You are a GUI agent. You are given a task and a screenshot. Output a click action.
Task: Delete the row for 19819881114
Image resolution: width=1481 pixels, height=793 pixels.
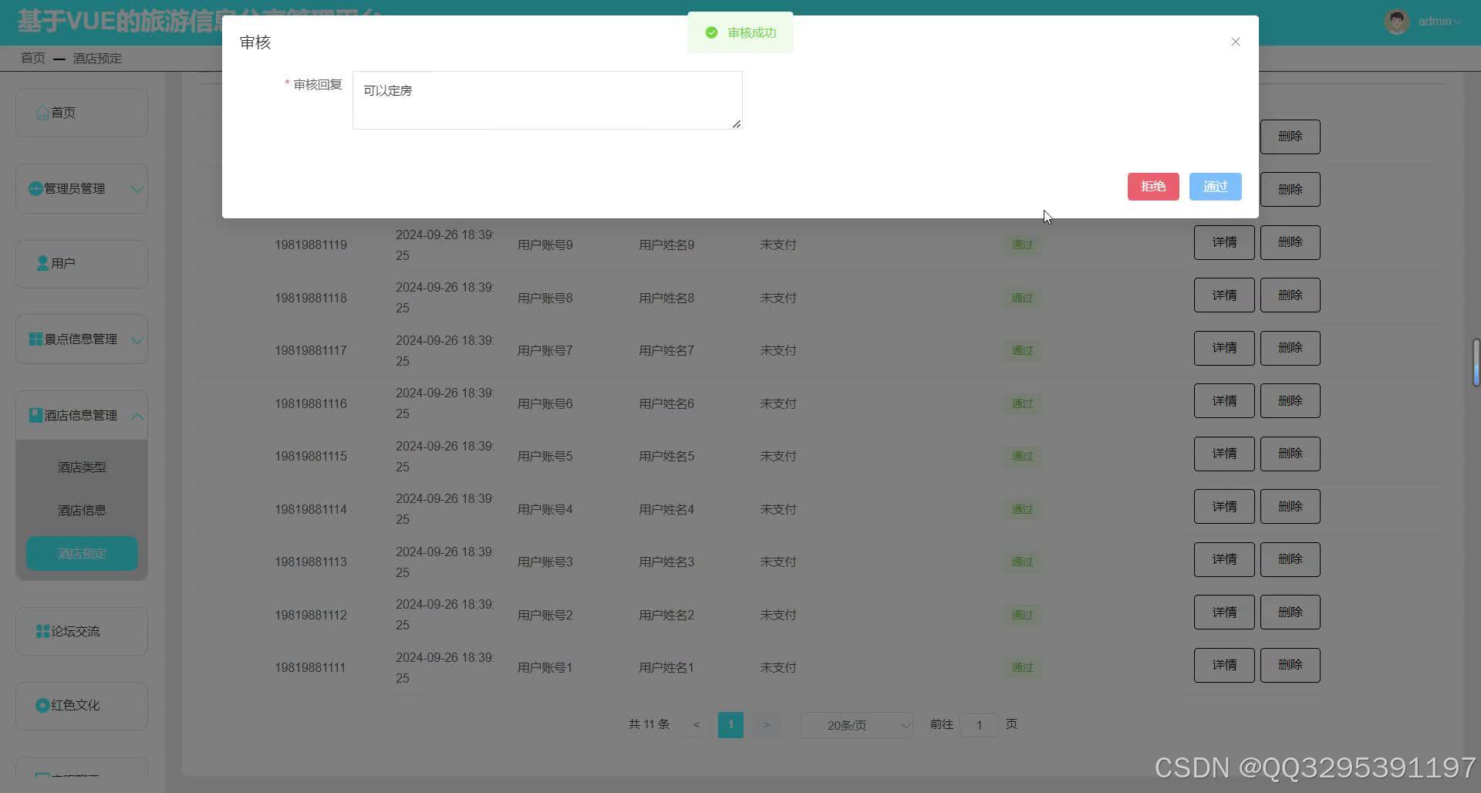1290,507
